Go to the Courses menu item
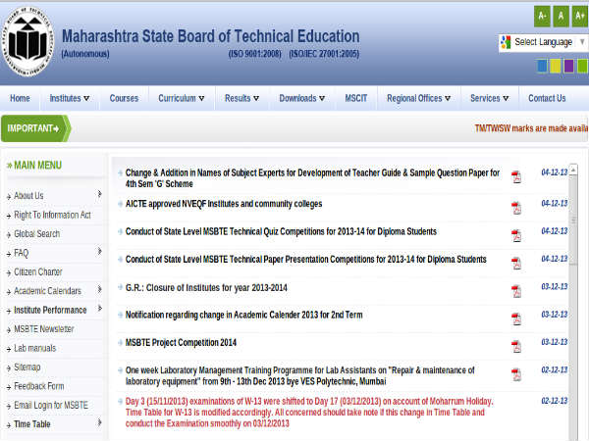 124,98
